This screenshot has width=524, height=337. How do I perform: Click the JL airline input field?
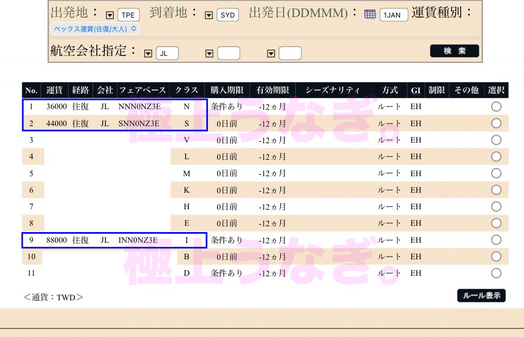(x=167, y=53)
